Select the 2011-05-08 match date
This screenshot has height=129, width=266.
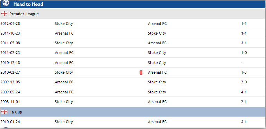(x=10, y=43)
